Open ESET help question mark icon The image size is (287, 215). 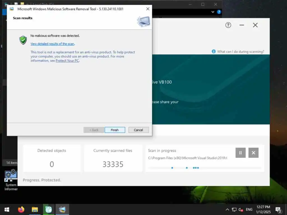[228, 25]
